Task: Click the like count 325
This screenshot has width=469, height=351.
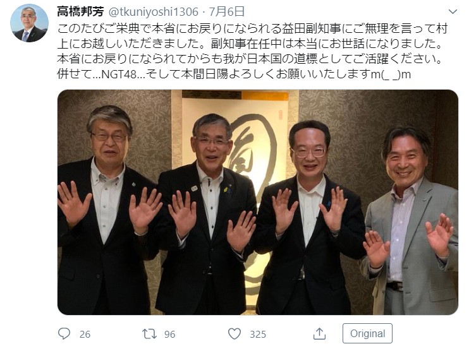Action: (258, 335)
